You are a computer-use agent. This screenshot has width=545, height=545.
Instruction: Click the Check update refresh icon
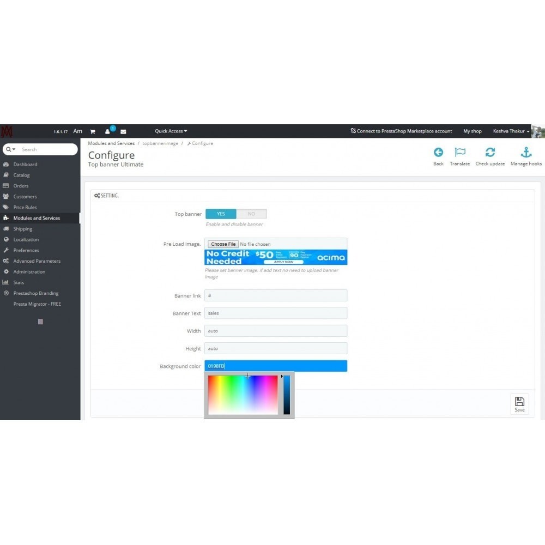[x=490, y=152]
